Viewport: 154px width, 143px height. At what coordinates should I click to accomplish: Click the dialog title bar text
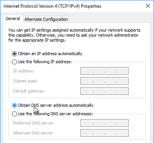pyautogui.click(x=52, y=6)
